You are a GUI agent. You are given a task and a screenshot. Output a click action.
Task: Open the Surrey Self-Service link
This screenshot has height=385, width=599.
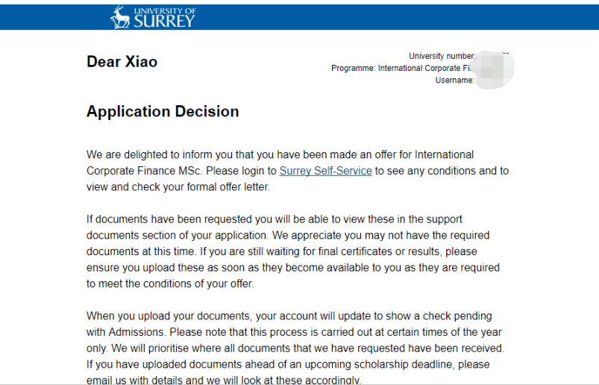pos(325,171)
